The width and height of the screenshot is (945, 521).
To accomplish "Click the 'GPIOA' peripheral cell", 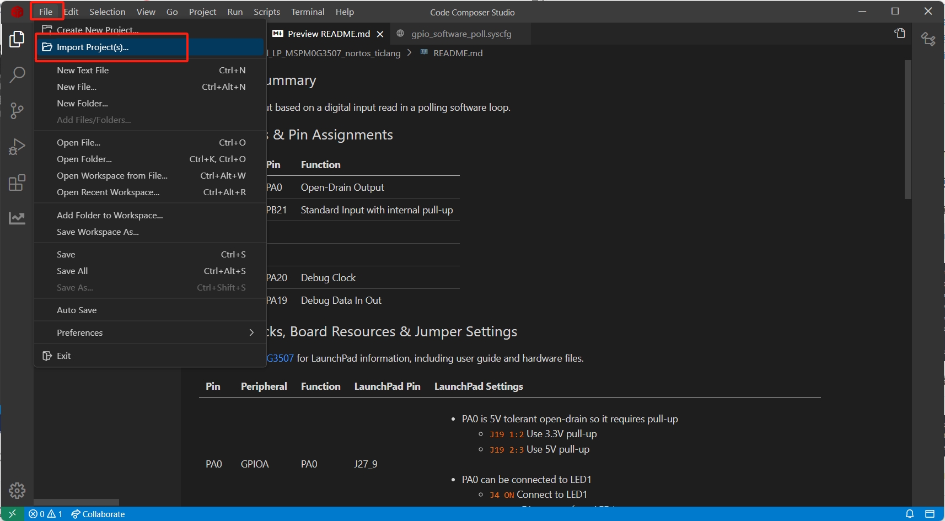I will point(255,464).
